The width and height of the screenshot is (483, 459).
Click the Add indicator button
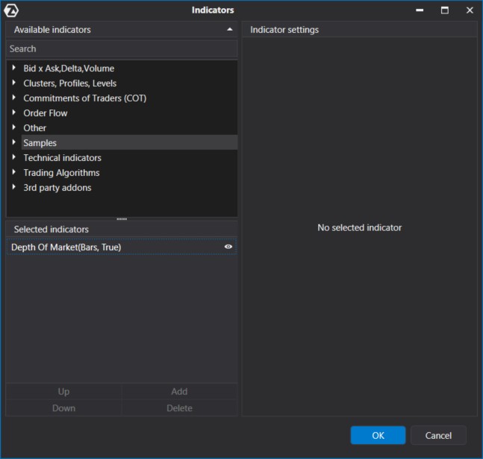click(179, 392)
